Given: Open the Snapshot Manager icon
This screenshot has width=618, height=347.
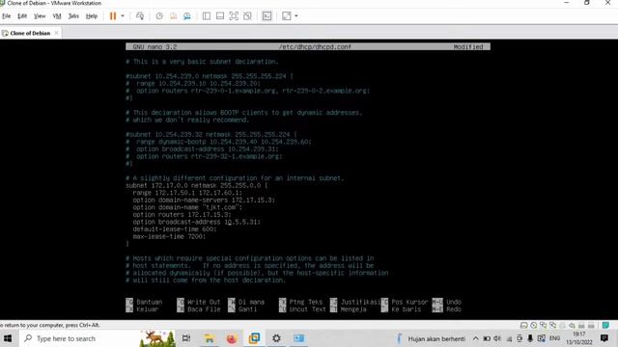Looking at the screenshot, I should click(x=186, y=16).
